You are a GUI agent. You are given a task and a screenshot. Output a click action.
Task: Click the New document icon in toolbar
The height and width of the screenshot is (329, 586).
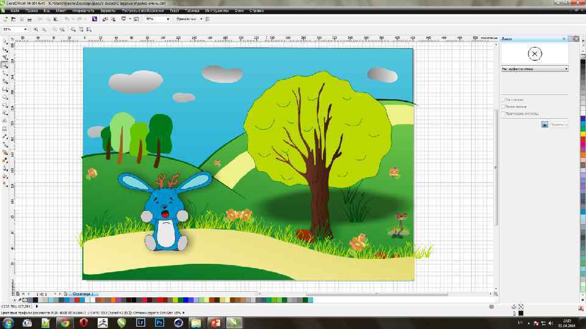5,19
